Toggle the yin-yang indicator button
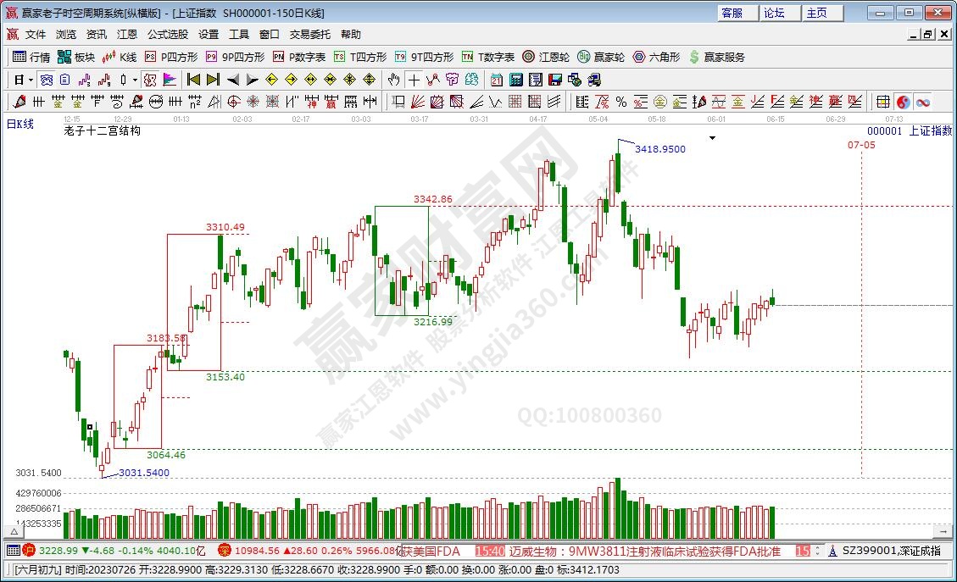 pos(904,102)
